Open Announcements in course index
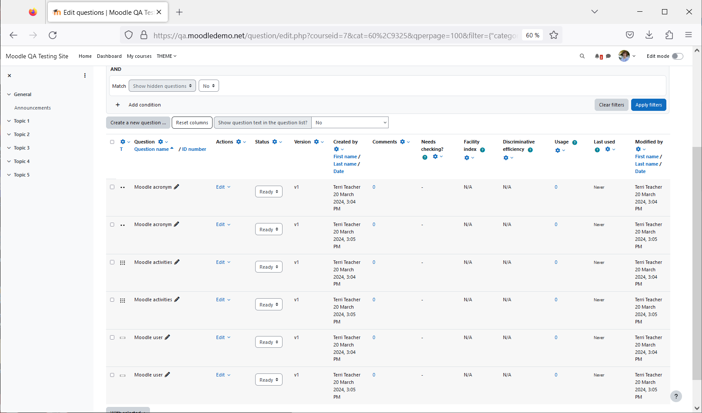Viewport: 702px width, 413px height. pos(33,108)
